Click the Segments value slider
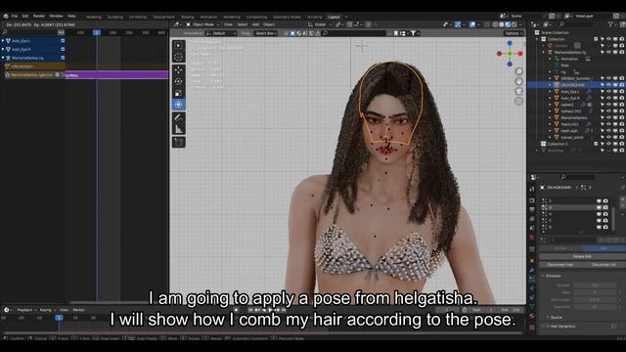 (x=595, y=307)
